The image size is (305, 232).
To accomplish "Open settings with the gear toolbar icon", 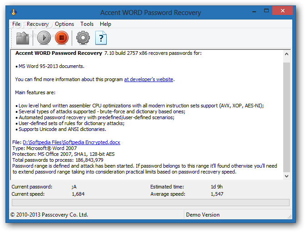I will [x=83, y=38].
